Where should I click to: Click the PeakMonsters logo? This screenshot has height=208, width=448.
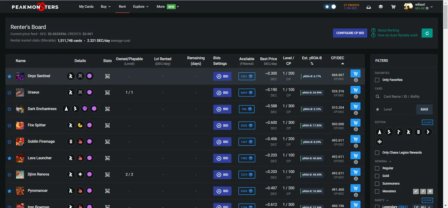pos(35,7)
